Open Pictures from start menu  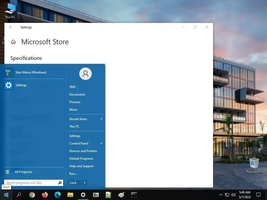75,102
